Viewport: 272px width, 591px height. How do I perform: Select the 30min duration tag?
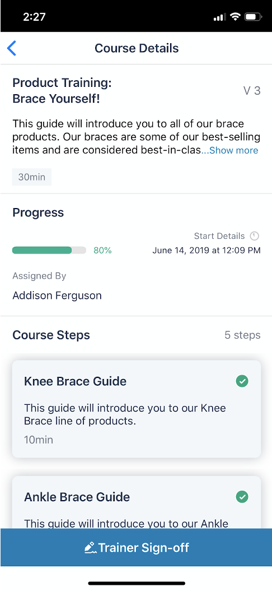click(x=32, y=177)
